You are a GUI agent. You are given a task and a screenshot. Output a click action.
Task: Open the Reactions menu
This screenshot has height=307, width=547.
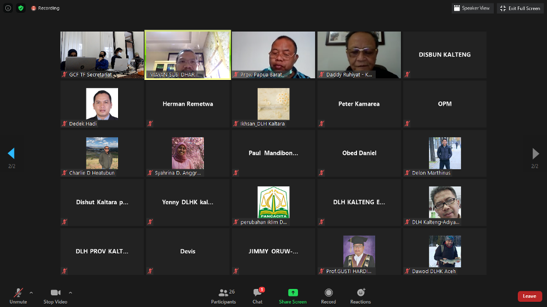click(x=361, y=292)
